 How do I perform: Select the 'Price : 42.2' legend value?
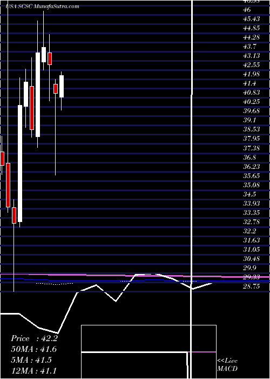(x=34, y=338)
